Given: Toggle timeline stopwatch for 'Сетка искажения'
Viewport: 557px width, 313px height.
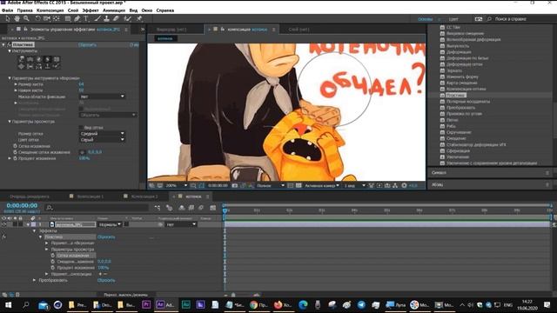Looking at the screenshot, I should click(53, 255).
